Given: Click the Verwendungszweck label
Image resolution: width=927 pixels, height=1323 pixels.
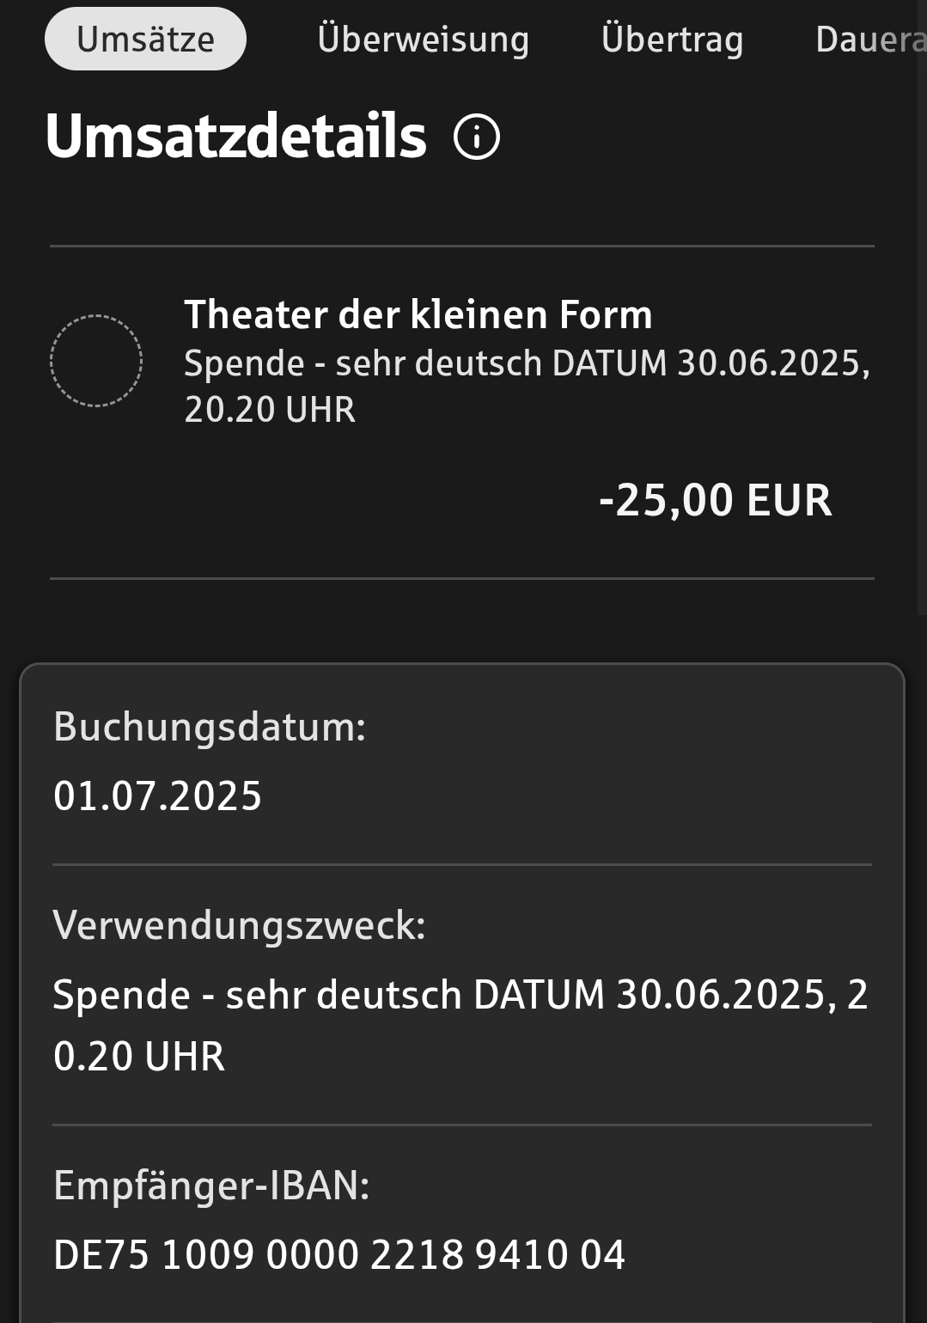Looking at the screenshot, I should (239, 926).
